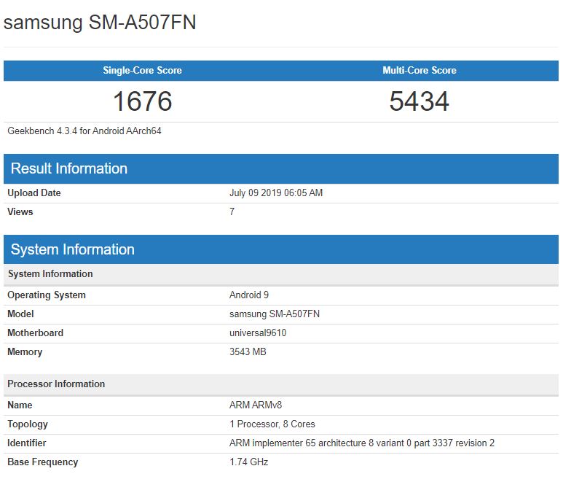The image size is (563, 482).
Task: Select the Views row label
Action: (x=20, y=212)
